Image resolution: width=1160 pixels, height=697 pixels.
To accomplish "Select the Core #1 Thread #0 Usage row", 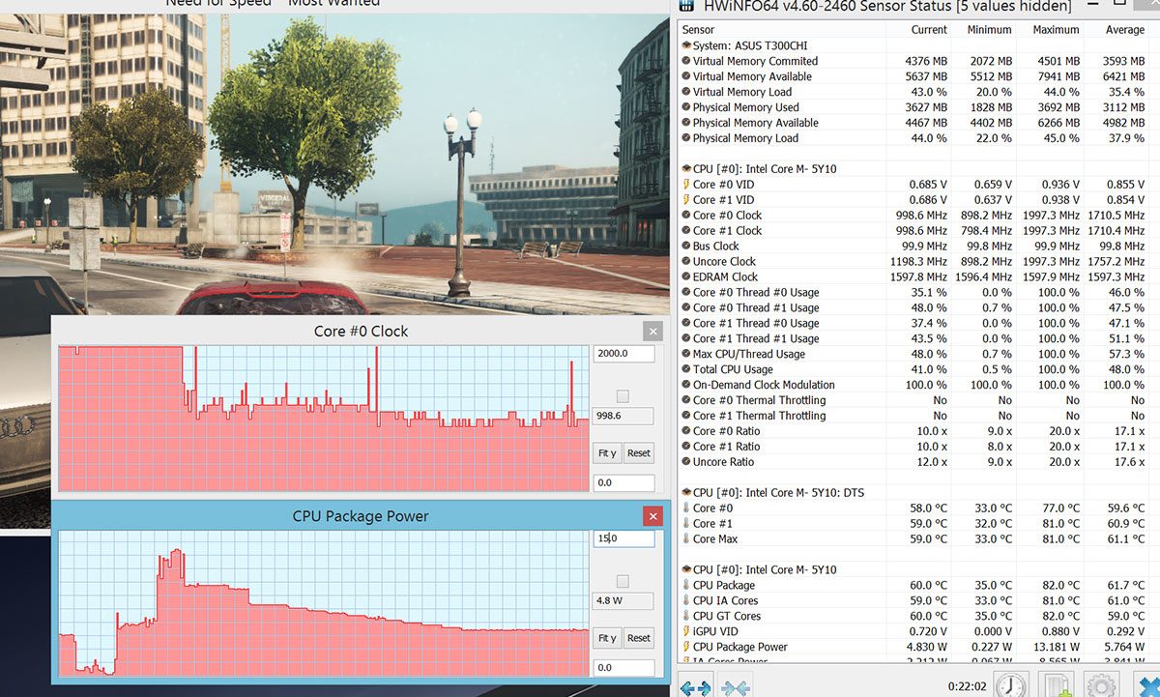I will pyautogui.click(x=914, y=324).
